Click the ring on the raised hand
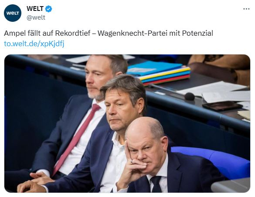 (131, 161)
